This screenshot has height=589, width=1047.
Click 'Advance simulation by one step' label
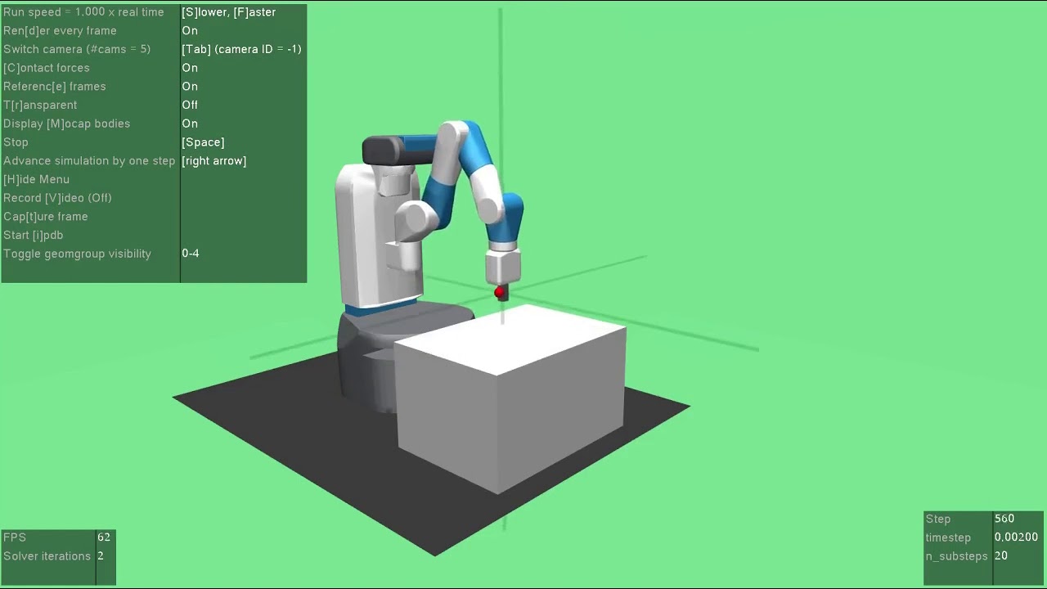tap(89, 161)
